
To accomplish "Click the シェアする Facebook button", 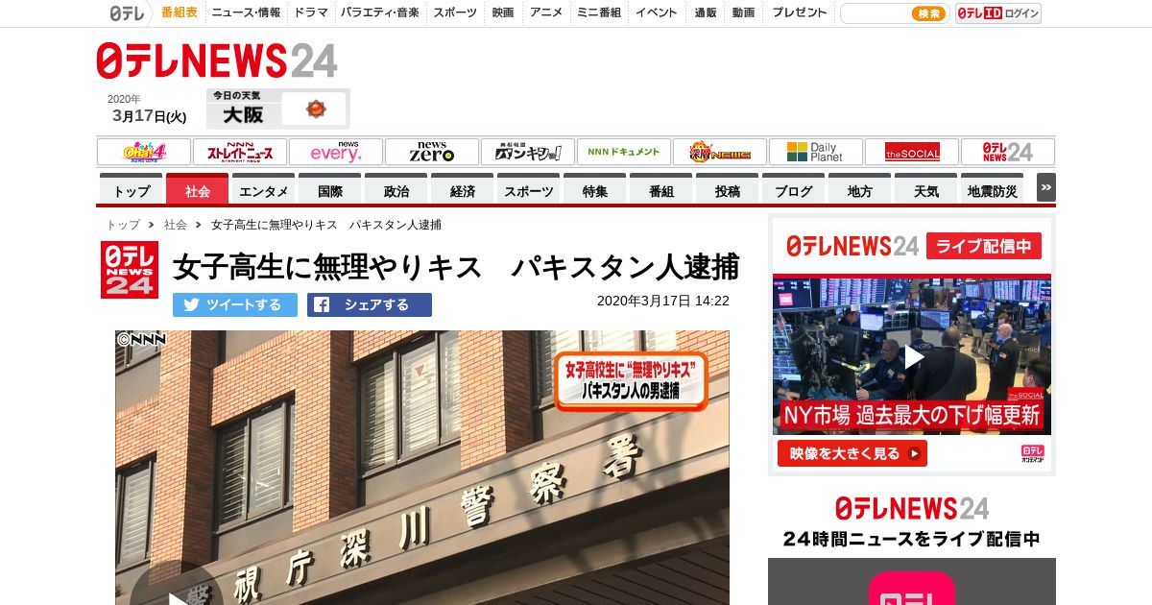I will 370,304.
